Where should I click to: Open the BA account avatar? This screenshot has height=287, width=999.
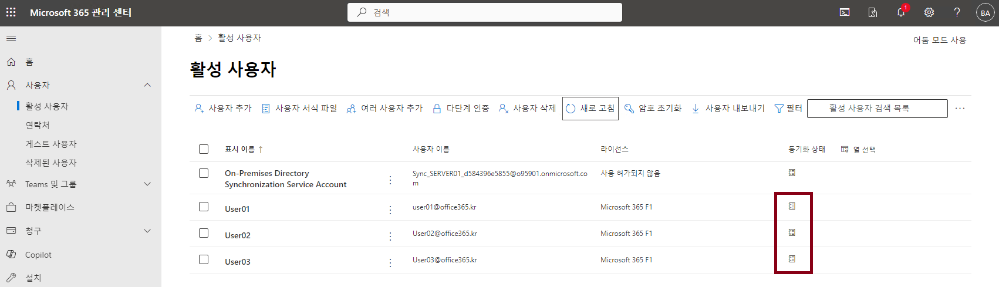click(986, 12)
